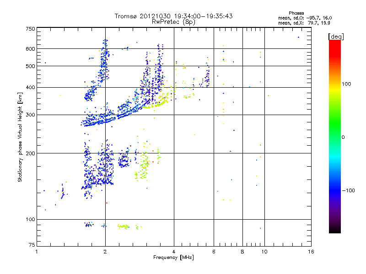Click the 'Stationary phase Virtual Height [km]' axis label

coord(20,137)
